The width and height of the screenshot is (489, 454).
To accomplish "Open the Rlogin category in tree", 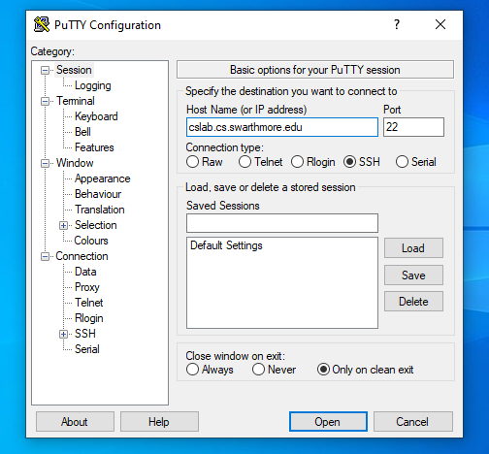I will 89,318.
